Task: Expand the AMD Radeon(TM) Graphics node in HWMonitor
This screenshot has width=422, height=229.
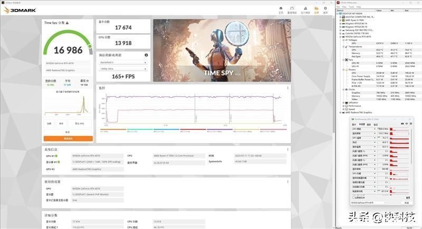Action: point(340,112)
